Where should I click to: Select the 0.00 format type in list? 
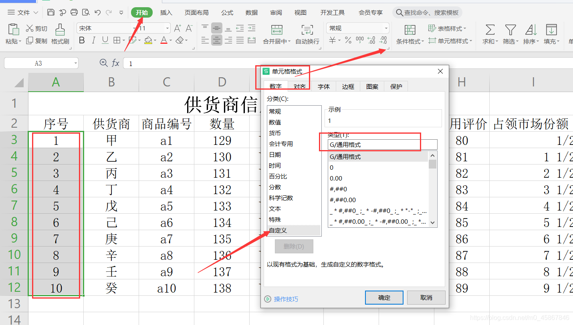pyautogui.click(x=336, y=178)
